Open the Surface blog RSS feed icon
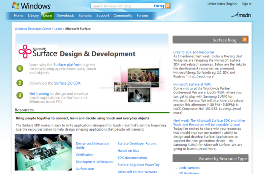This screenshot has height=174, width=264. click(x=245, y=39)
